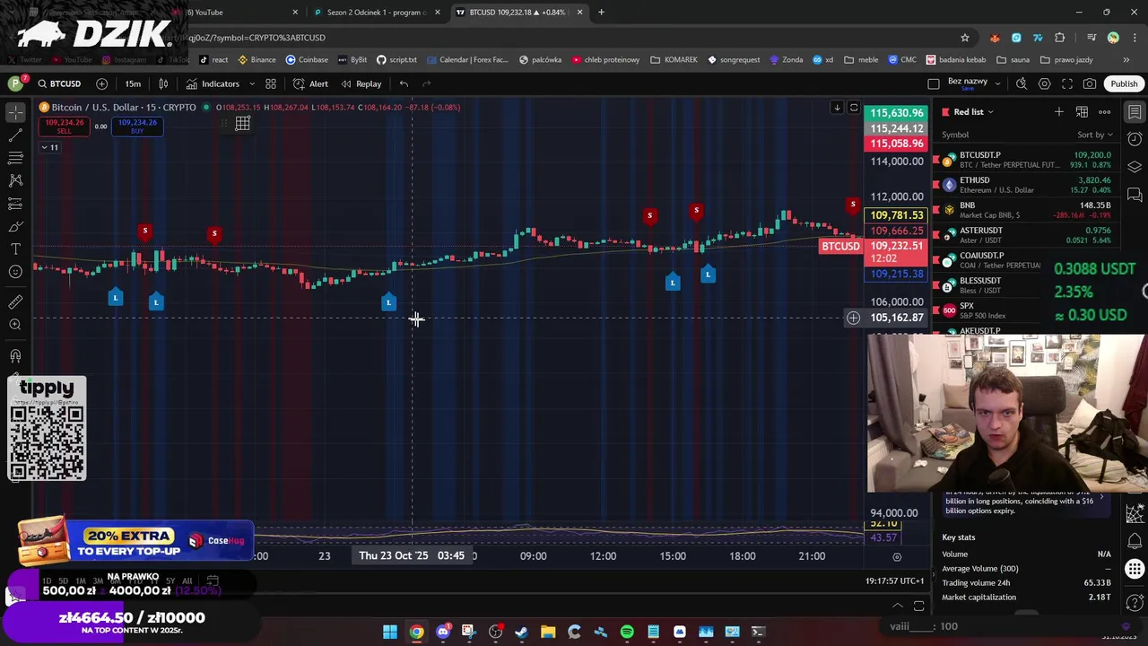
Task: Open the Binance bookmark
Action: (x=257, y=59)
